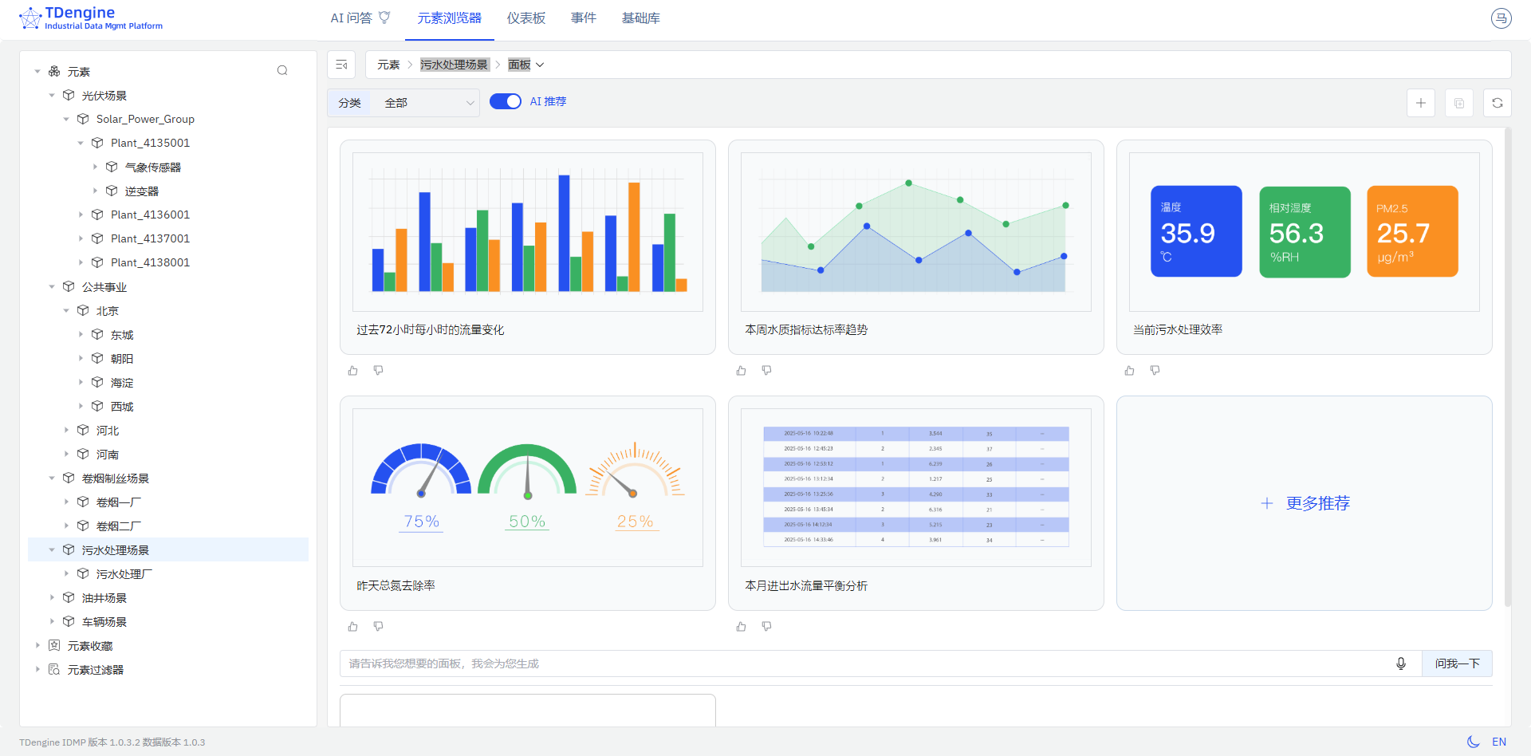Screen dimensions: 1531x756
Task: Like the 本月进出水流量平衡分析 panel
Action: (742, 627)
